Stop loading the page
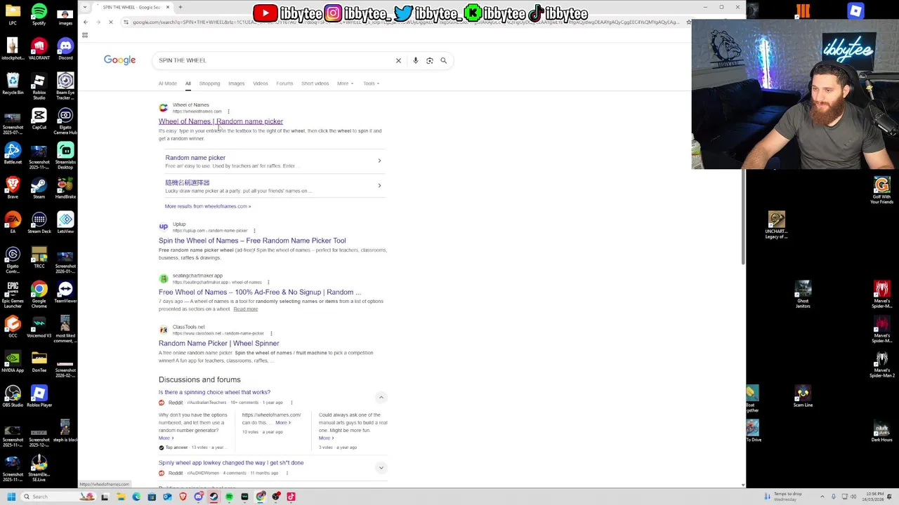899x505 pixels. pyautogui.click(x=110, y=22)
